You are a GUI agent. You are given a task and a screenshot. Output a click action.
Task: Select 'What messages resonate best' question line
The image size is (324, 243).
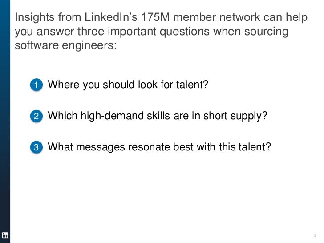click(159, 147)
